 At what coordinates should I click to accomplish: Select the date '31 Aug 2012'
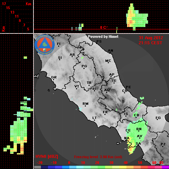click(x=151, y=38)
